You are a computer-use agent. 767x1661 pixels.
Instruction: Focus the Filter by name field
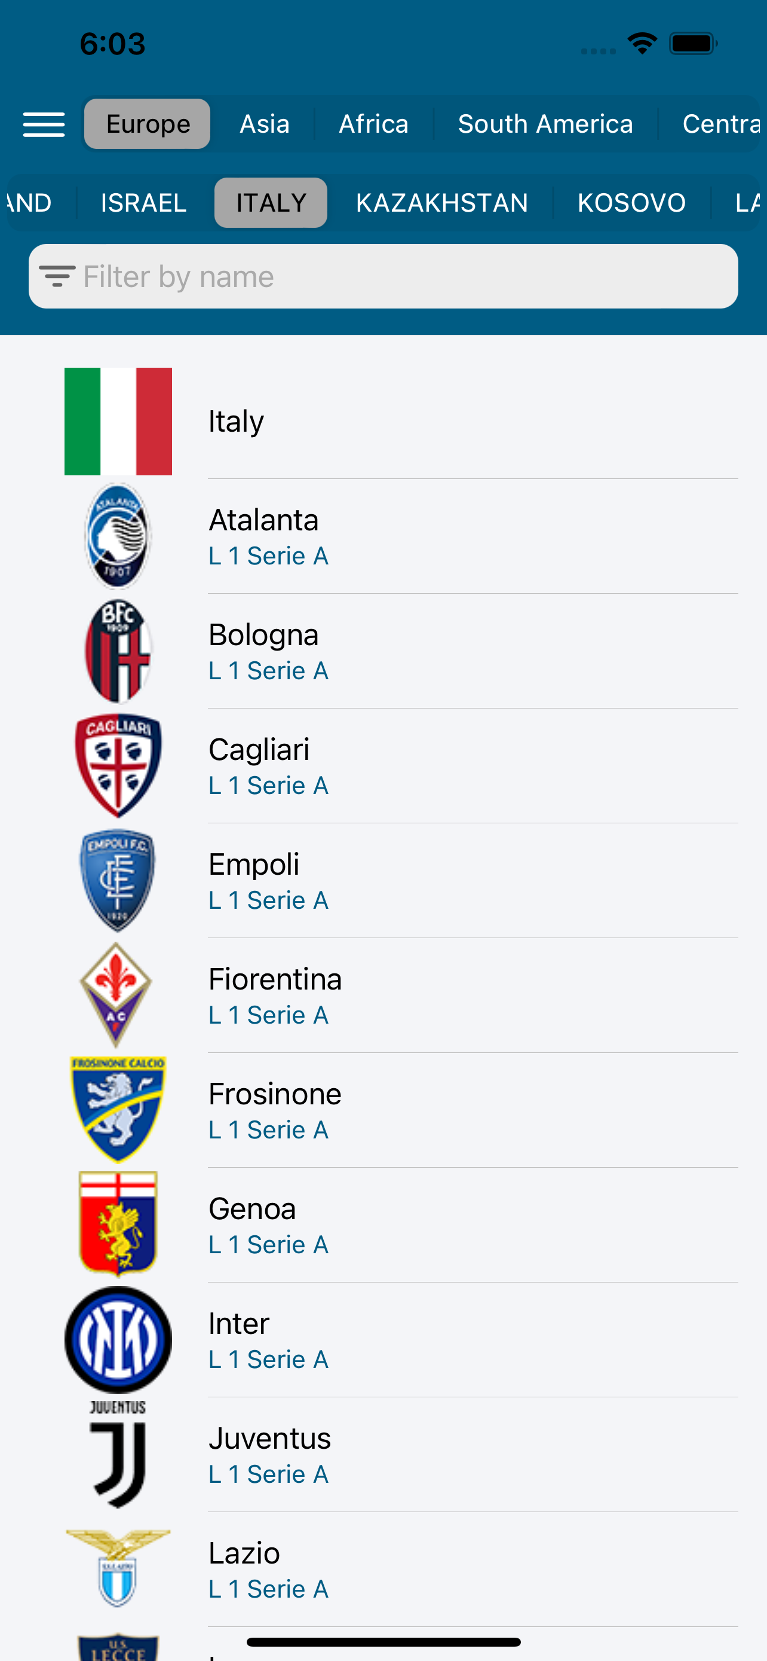click(x=383, y=276)
